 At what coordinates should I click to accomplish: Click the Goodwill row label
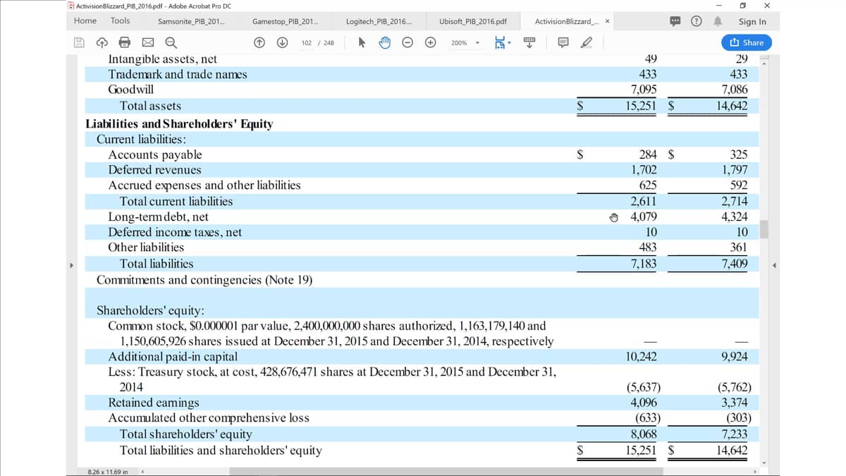point(130,90)
